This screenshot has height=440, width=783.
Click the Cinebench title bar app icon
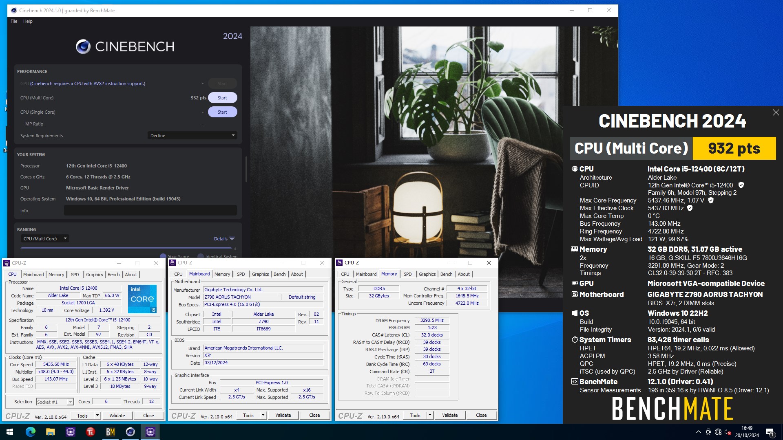coord(14,11)
